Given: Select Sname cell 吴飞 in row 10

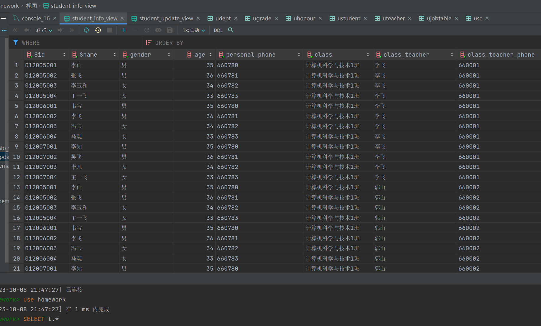Looking at the screenshot, I should click(x=94, y=157).
